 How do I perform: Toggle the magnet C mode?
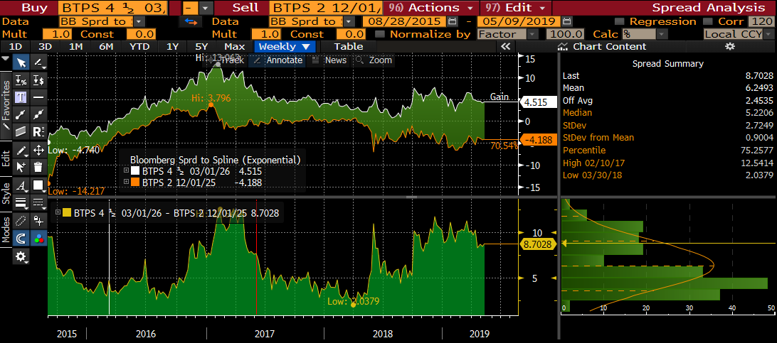[x=21, y=238]
